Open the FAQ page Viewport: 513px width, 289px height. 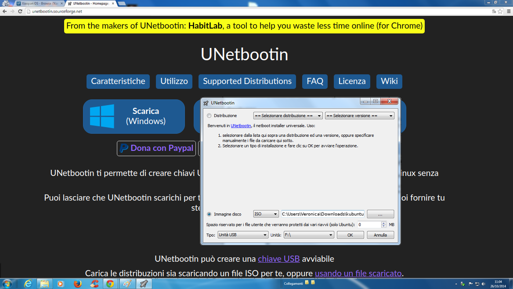[315, 81]
